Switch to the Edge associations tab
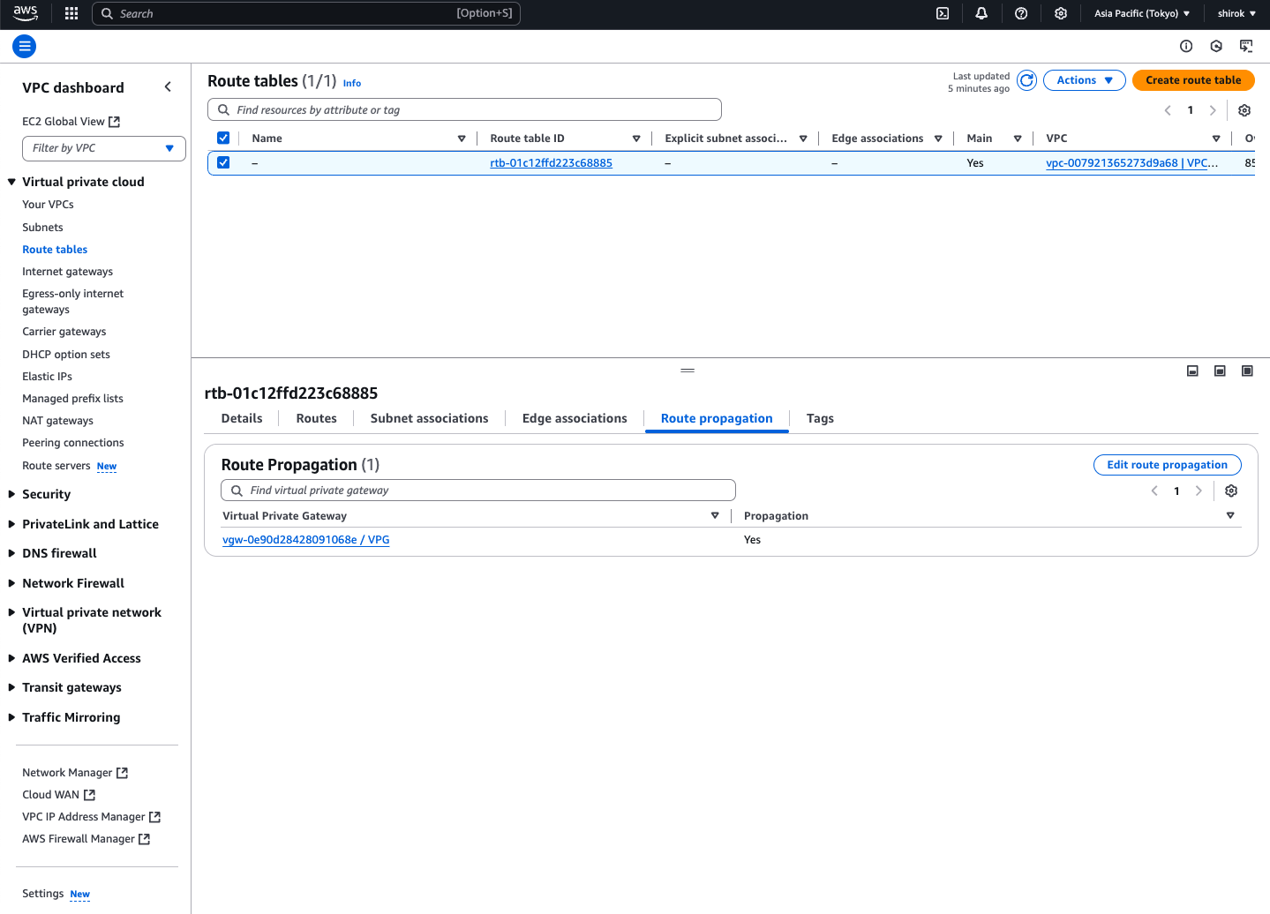The width and height of the screenshot is (1270, 914). click(x=575, y=418)
